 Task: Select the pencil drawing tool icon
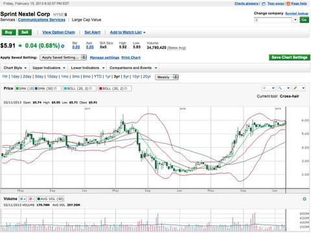(x=295, y=88)
